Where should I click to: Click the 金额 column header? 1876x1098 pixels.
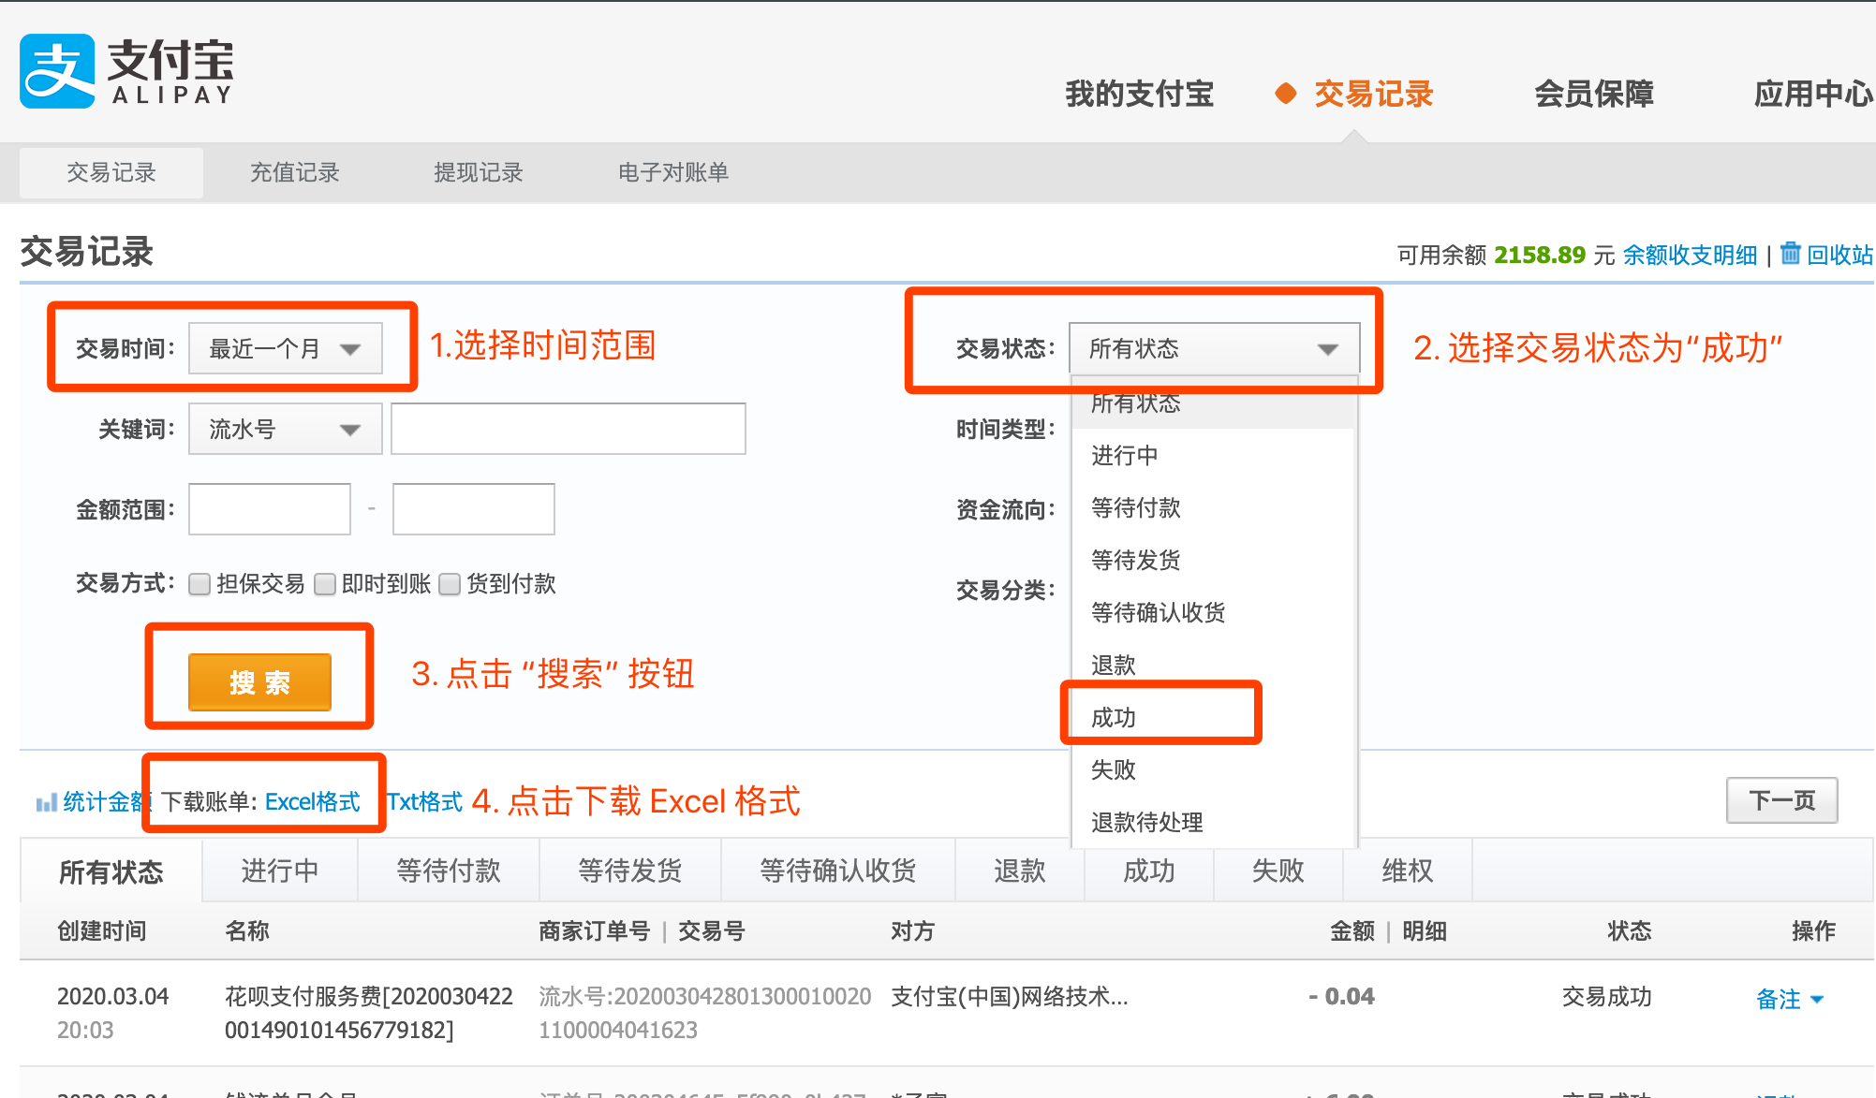(x=1352, y=930)
